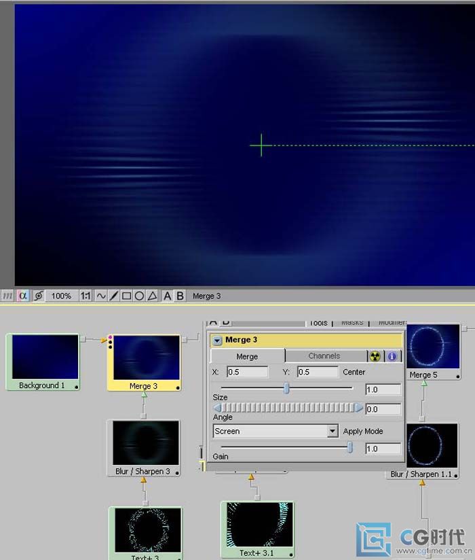
Task: Click the view dot on Background 1 node
Action: click(x=76, y=387)
